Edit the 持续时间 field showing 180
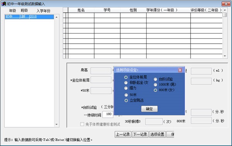The width and height of the screenshot is (232, 146). (108, 114)
